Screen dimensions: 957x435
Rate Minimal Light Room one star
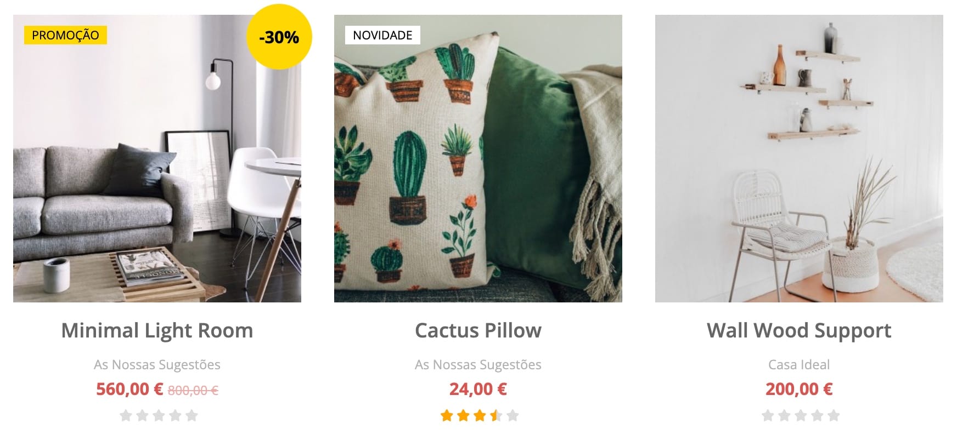(126, 415)
